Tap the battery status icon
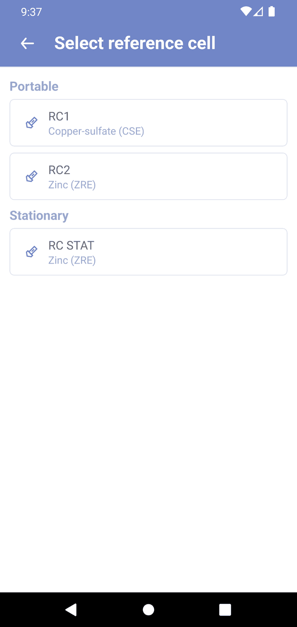Viewport: 297px width, 627px height. click(271, 12)
